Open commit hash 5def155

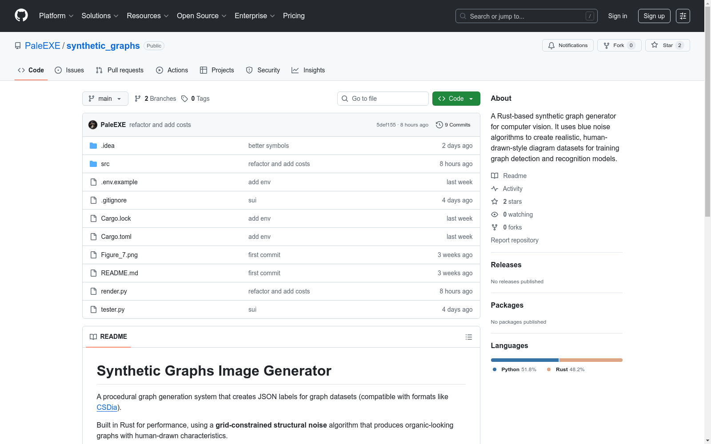click(x=386, y=125)
